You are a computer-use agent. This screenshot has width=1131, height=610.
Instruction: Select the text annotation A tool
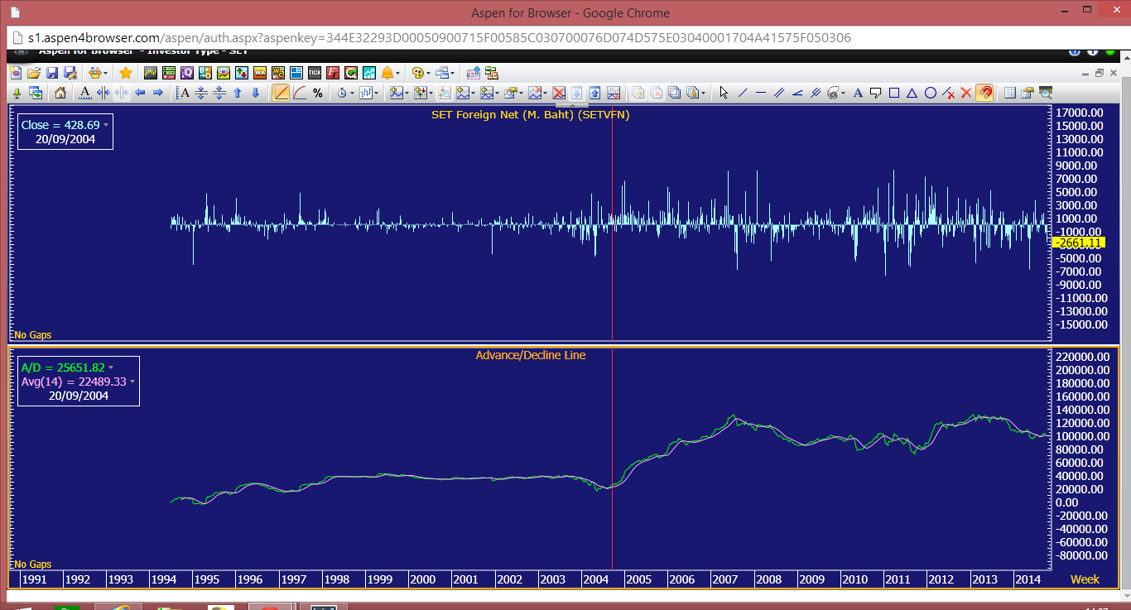[858, 93]
